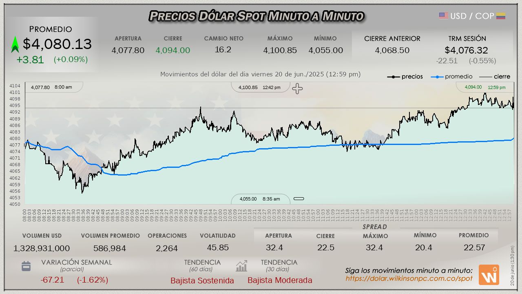522x294 pixels.
Task: Click the Colombian flag icon
Action: coord(501,16)
